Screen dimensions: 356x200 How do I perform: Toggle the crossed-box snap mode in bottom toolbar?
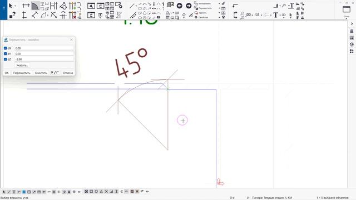[x=86, y=192]
